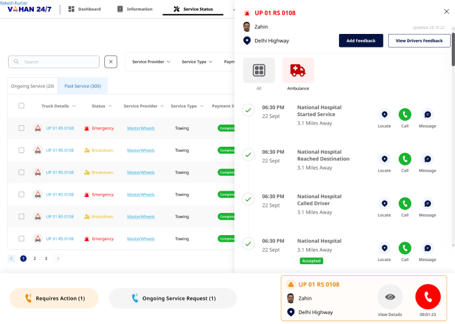Switch to the Past Service (300) tab
Image resolution: width=455 pixels, height=324 pixels.
point(83,86)
